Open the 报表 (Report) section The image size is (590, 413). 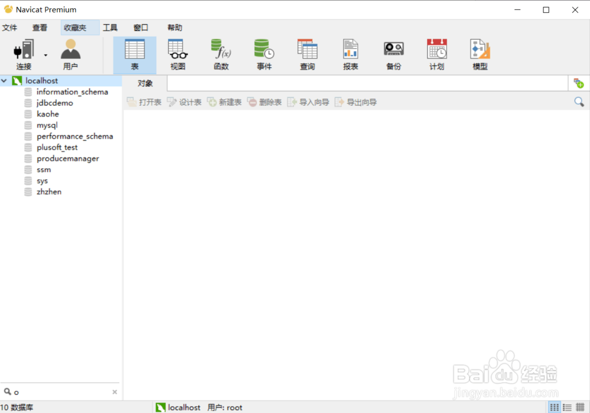click(x=350, y=55)
